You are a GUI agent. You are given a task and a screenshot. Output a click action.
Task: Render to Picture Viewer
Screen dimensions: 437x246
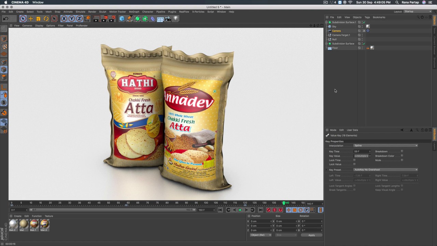(x=104, y=19)
